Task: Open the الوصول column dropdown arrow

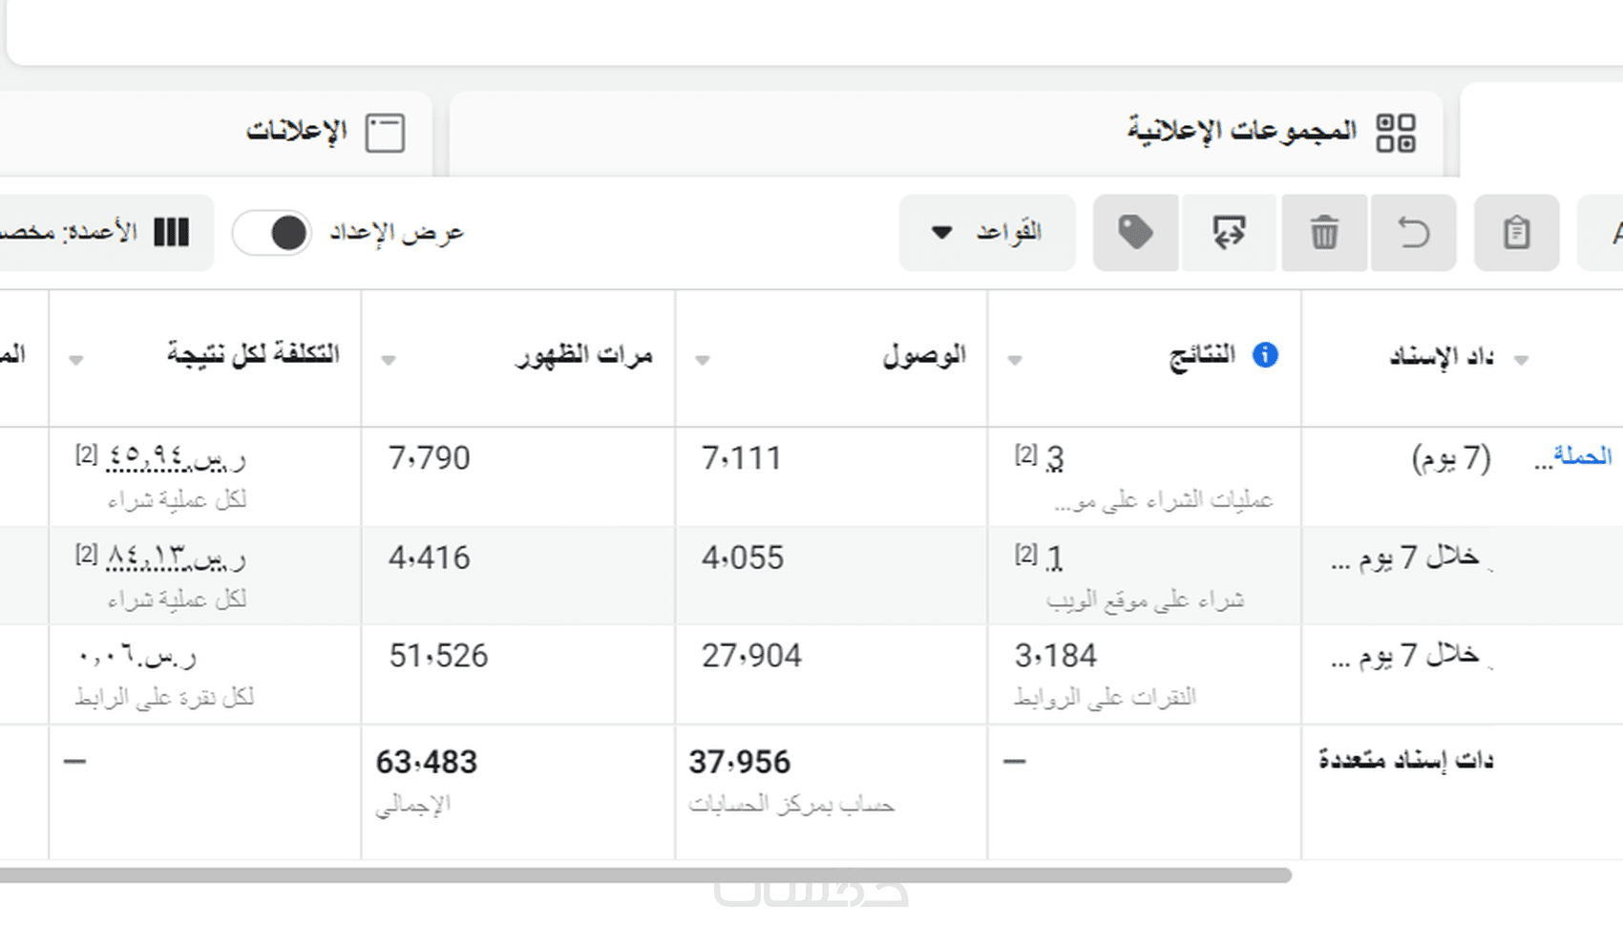Action: pos(702,360)
